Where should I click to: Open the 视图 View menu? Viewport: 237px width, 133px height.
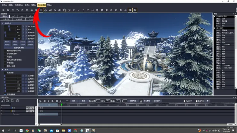click(34, 5)
